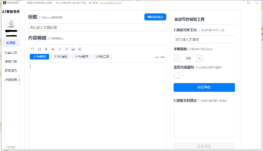
Task: Open 使用记录 in the sidebar
Action: pos(11,62)
